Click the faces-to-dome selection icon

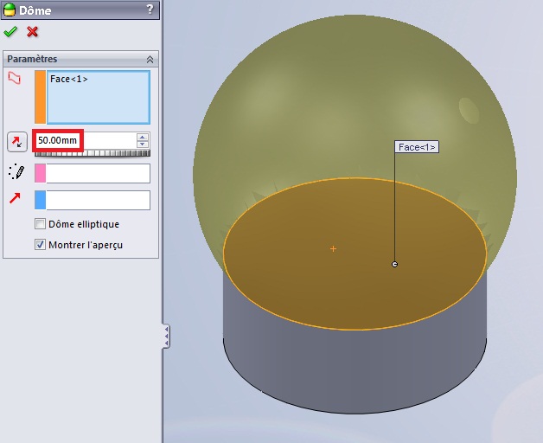14,79
